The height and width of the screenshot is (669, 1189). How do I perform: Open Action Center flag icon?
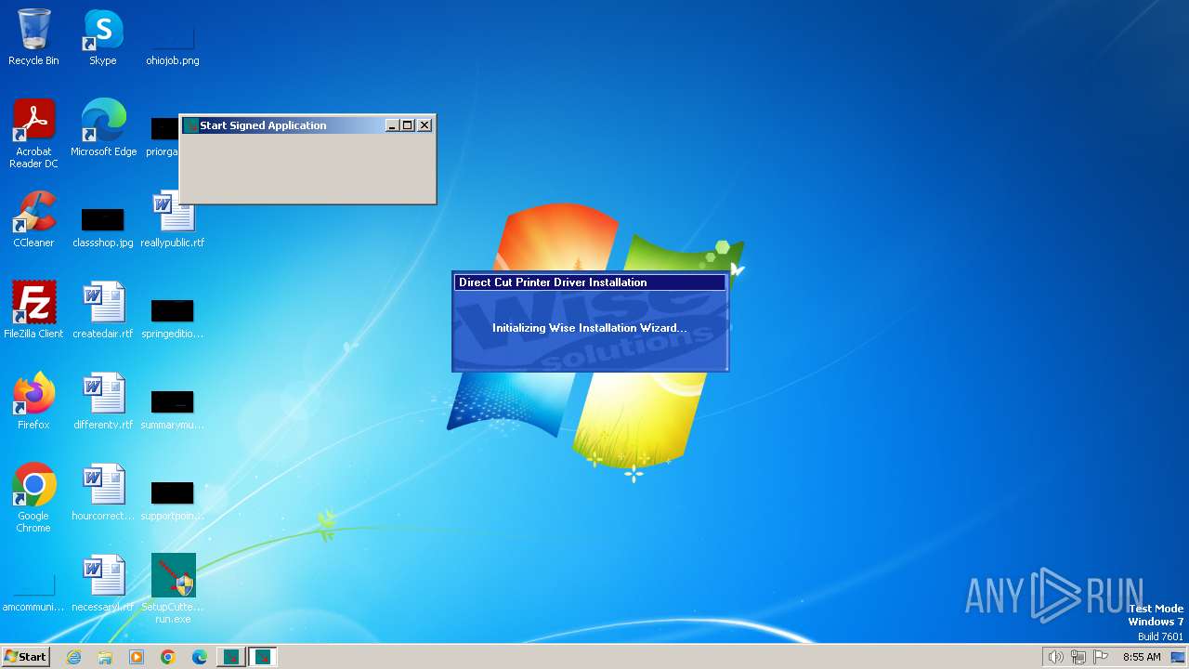coord(1101,657)
